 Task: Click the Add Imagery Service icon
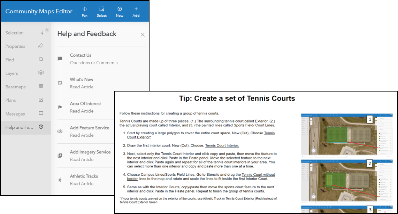coord(60,156)
